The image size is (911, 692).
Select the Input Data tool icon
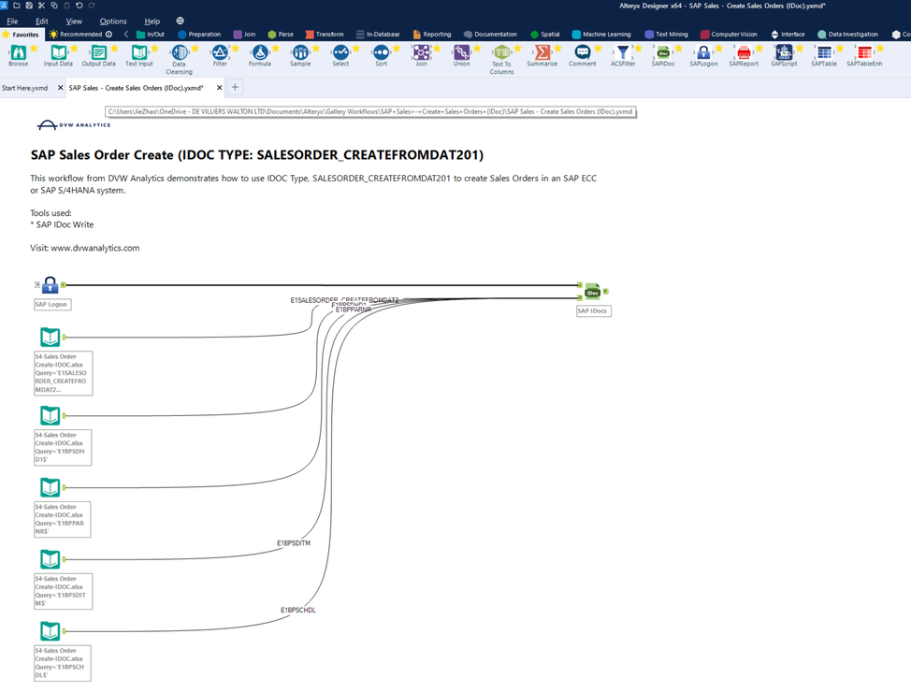(x=58, y=52)
